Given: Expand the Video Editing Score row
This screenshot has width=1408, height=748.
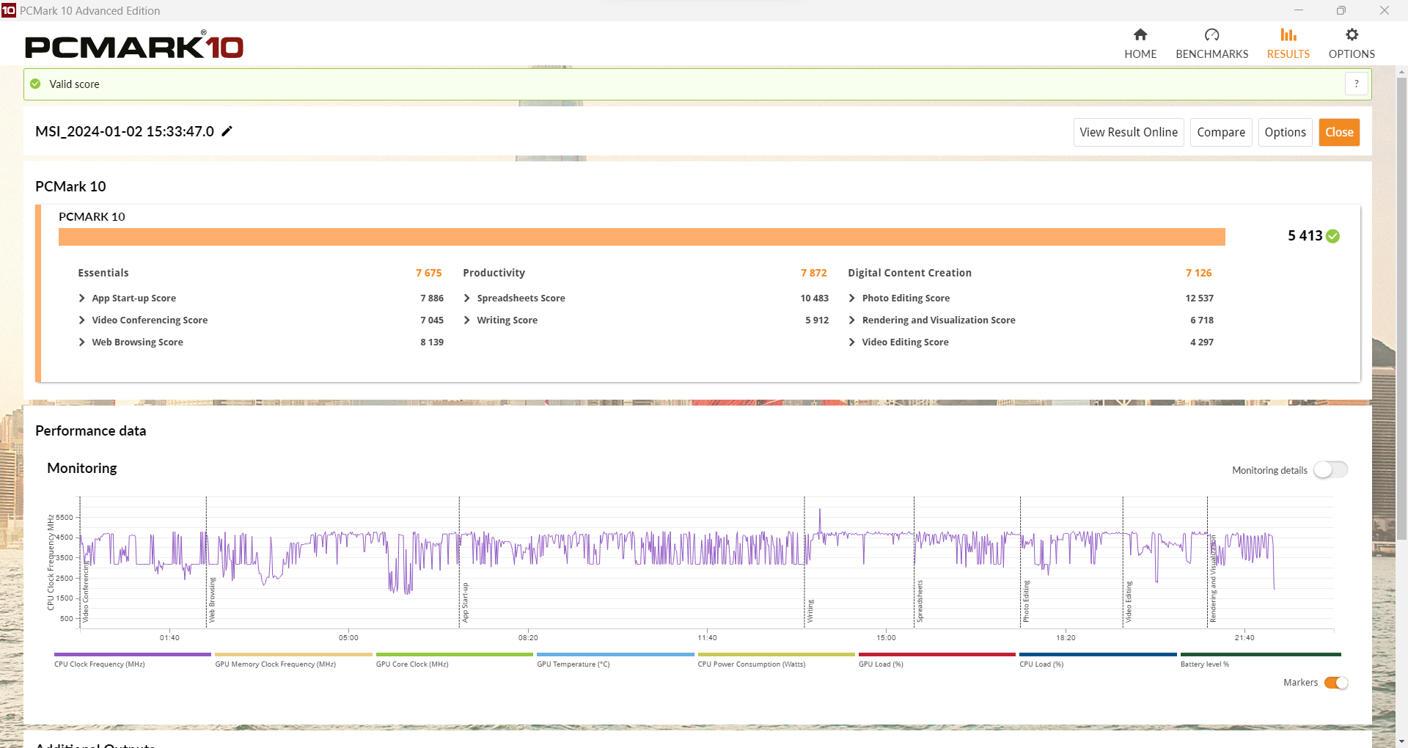Looking at the screenshot, I should (852, 342).
